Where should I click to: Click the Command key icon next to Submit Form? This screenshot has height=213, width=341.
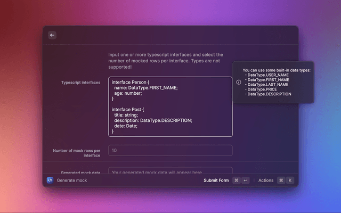pos(236,181)
